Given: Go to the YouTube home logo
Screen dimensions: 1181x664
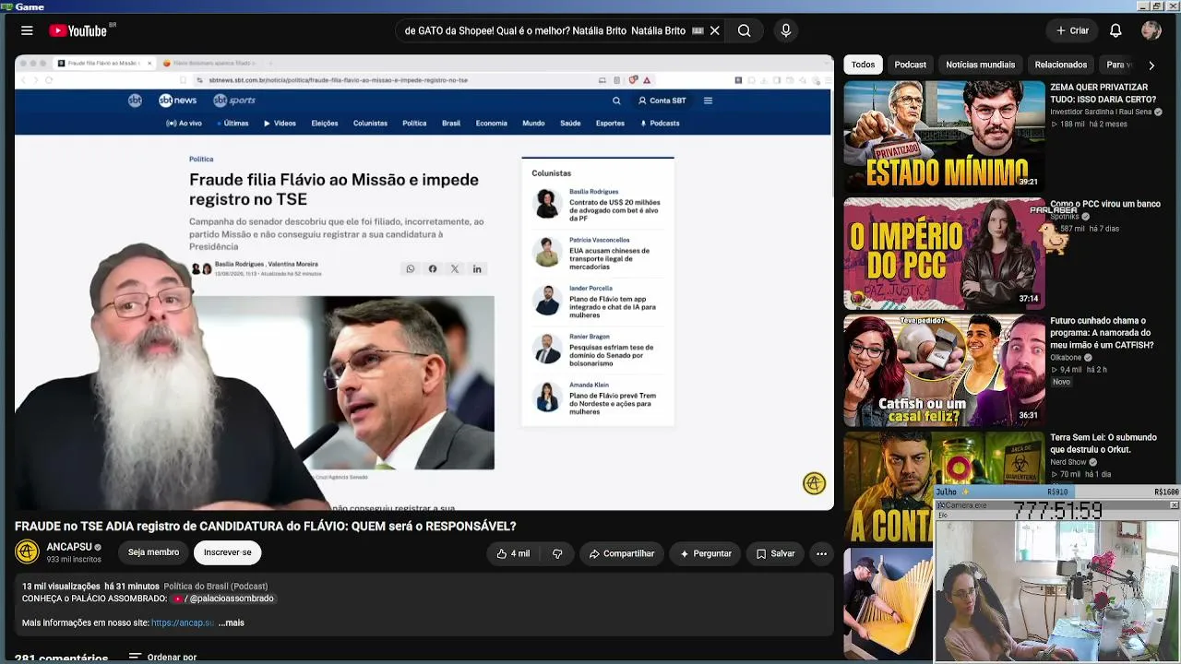Looking at the screenshot, I should point(78,30).
